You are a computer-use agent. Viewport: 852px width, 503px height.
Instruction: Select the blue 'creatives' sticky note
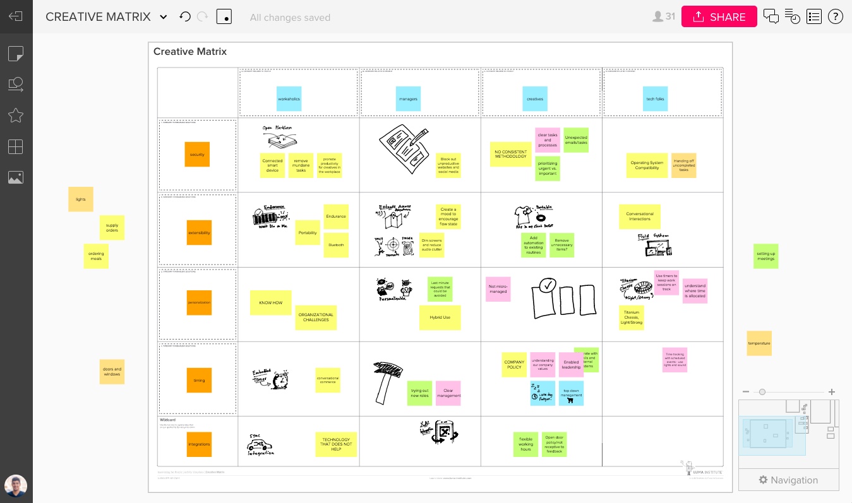(534, 99)
